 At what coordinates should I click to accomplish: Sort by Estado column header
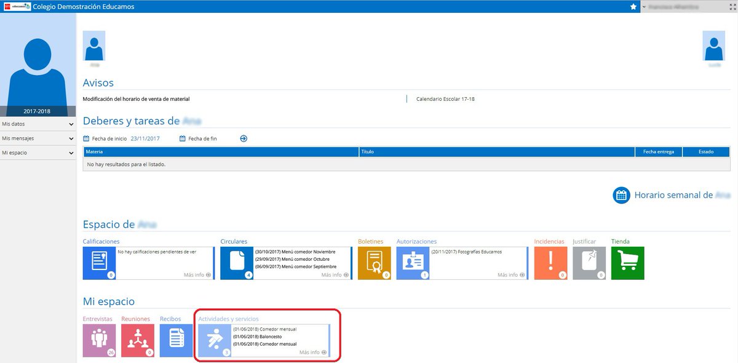point(706,151)
